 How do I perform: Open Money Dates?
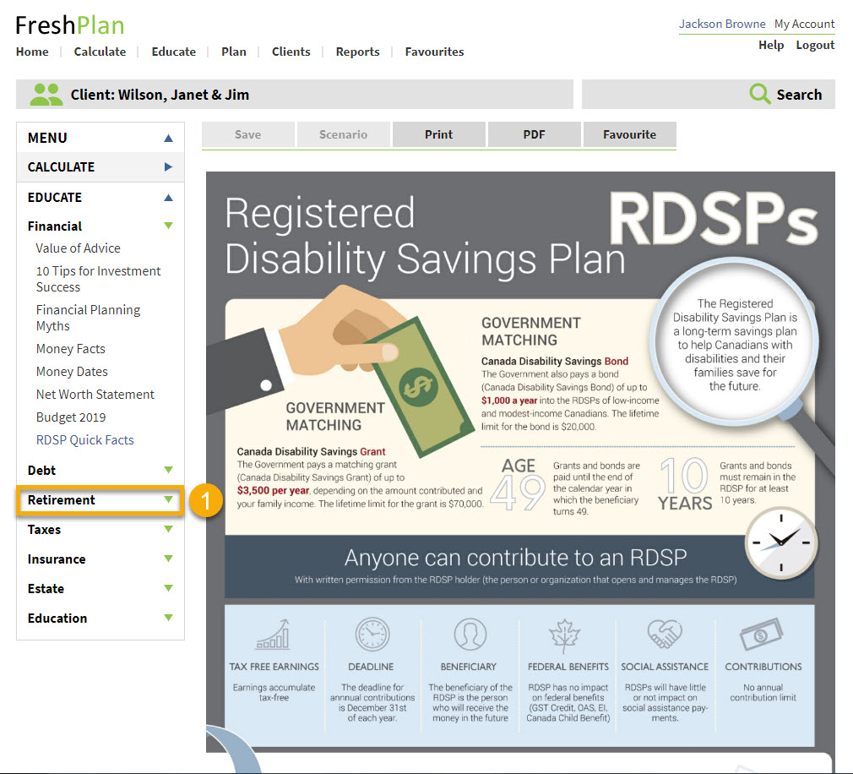pos(72,372)
